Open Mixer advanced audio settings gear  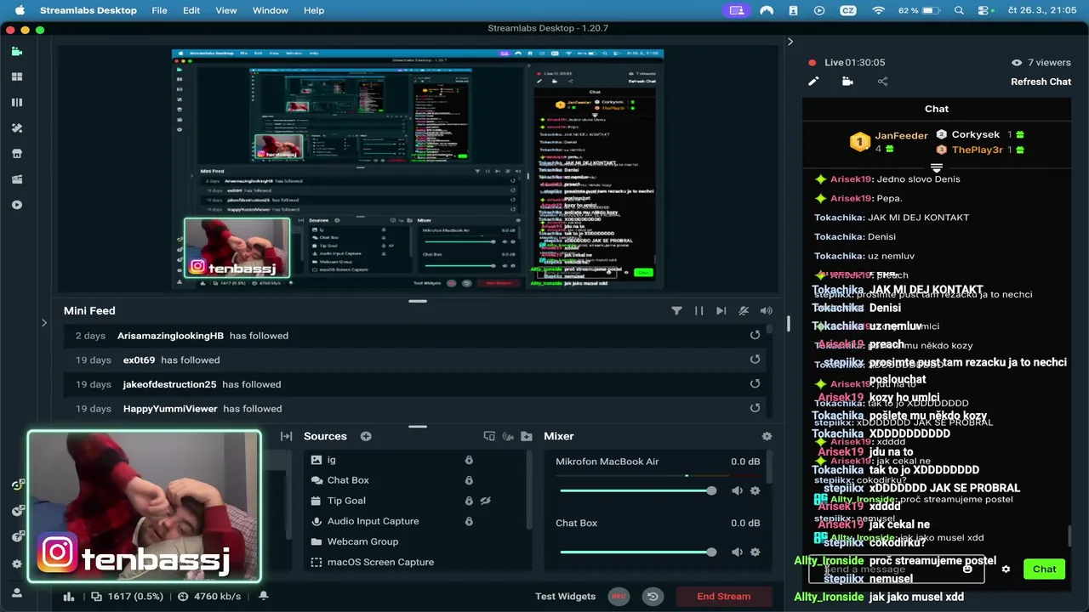coord(767,436)
